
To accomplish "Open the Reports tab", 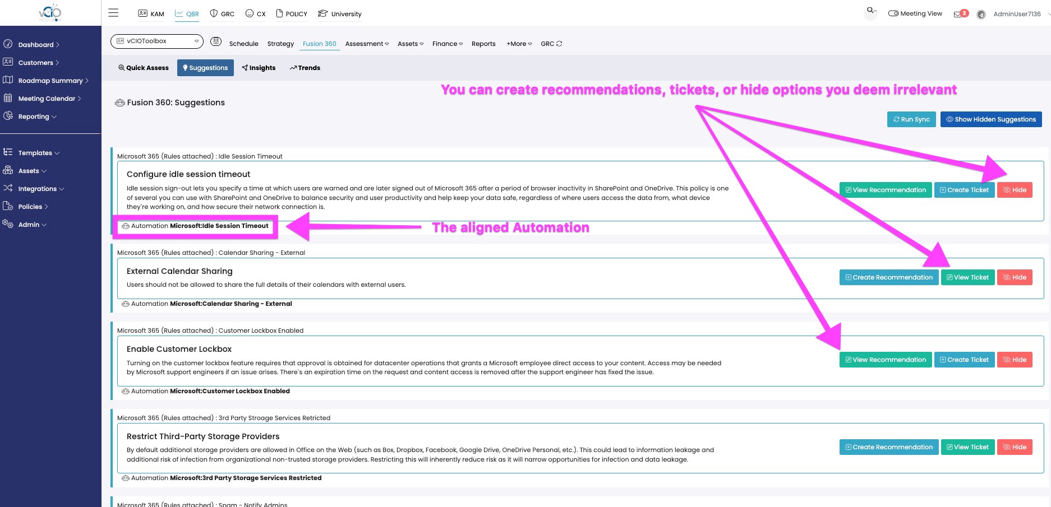I will (x=483, y=44).
